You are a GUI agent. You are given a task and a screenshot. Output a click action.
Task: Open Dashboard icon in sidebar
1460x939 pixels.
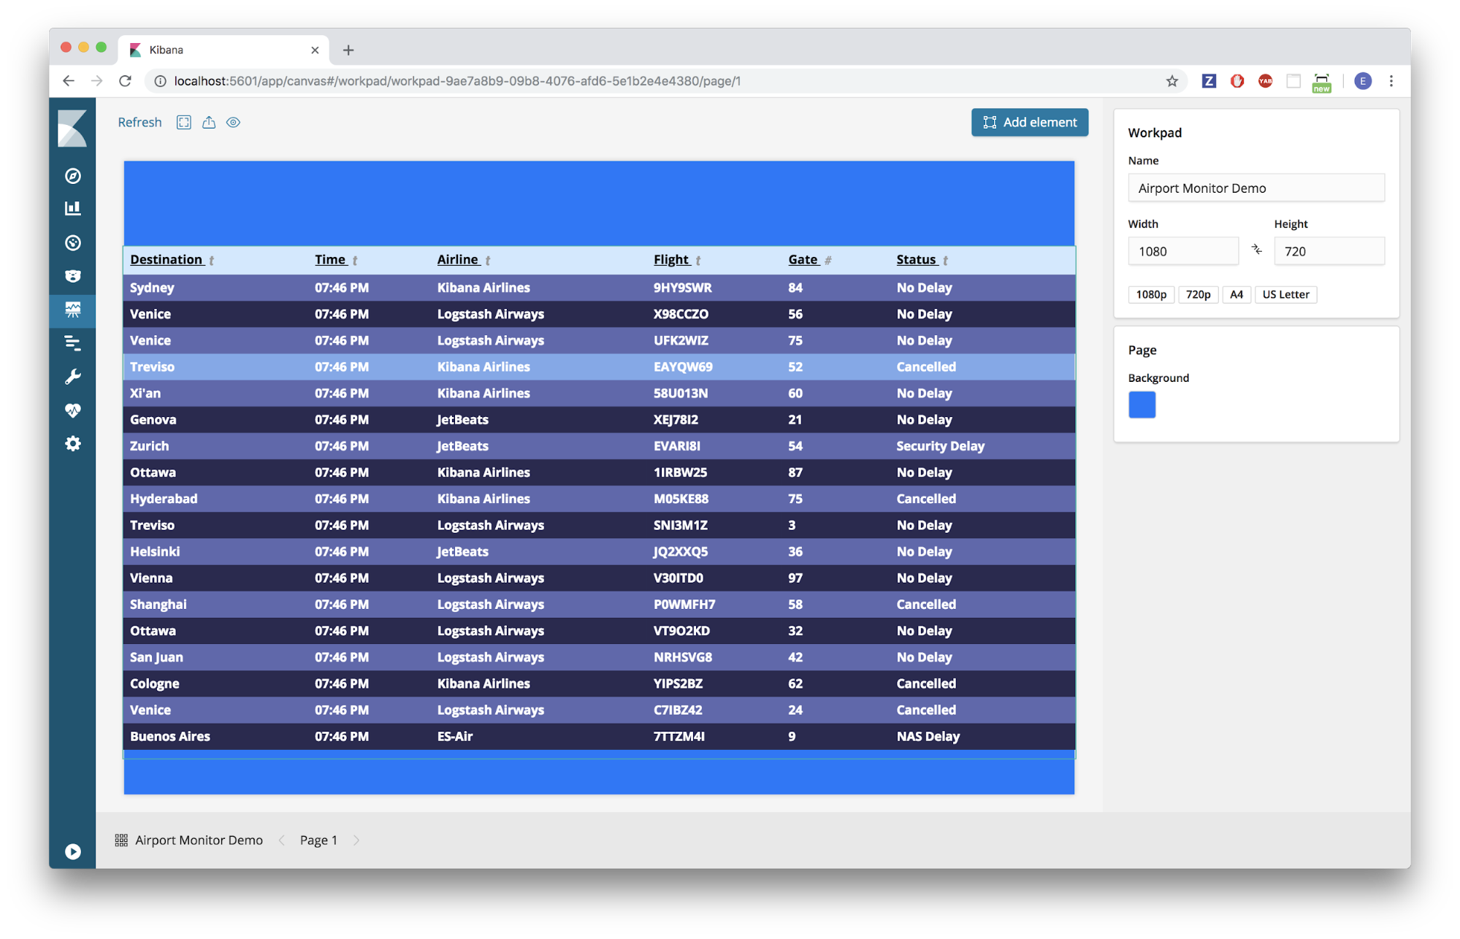click(x=72, y=243)
